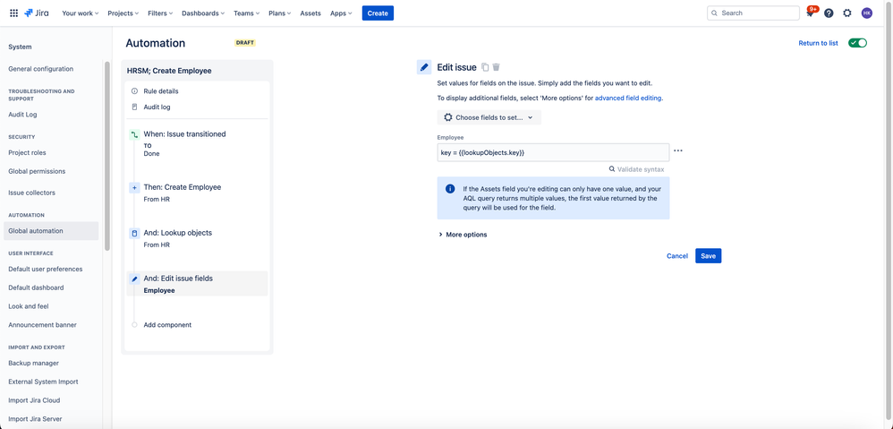Open Default dashboard

36,287
